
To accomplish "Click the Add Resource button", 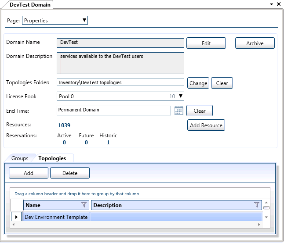I will pos(206,125).
